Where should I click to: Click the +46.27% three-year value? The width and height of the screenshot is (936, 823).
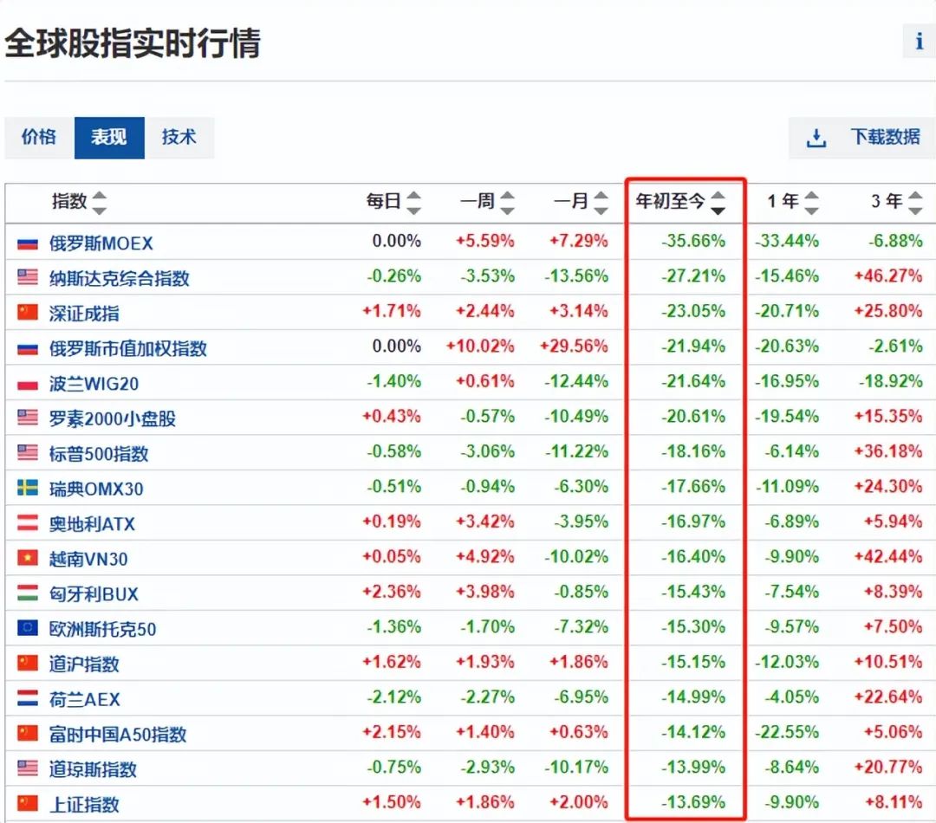[888, 275]
